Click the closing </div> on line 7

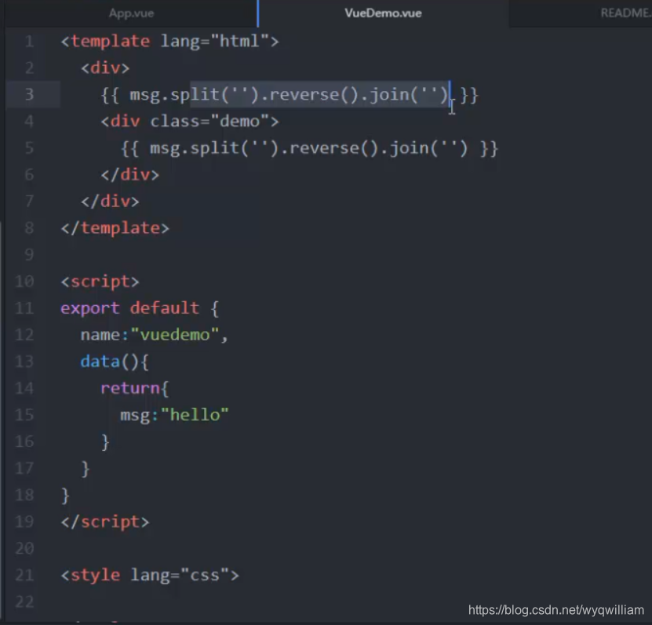pos(110,201)
